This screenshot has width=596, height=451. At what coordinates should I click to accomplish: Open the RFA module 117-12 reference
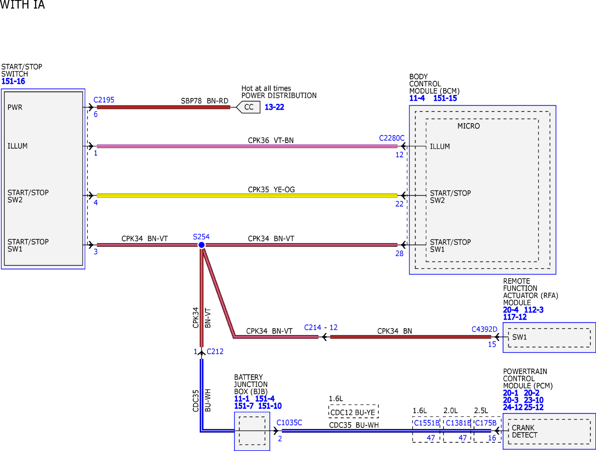[515, 317]
